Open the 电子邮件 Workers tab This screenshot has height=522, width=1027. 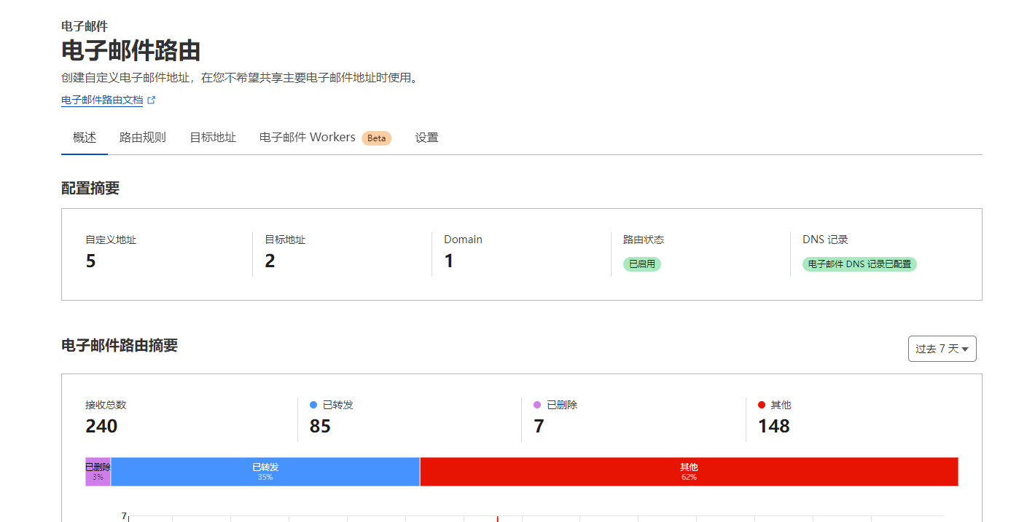(x=308, y=138)
